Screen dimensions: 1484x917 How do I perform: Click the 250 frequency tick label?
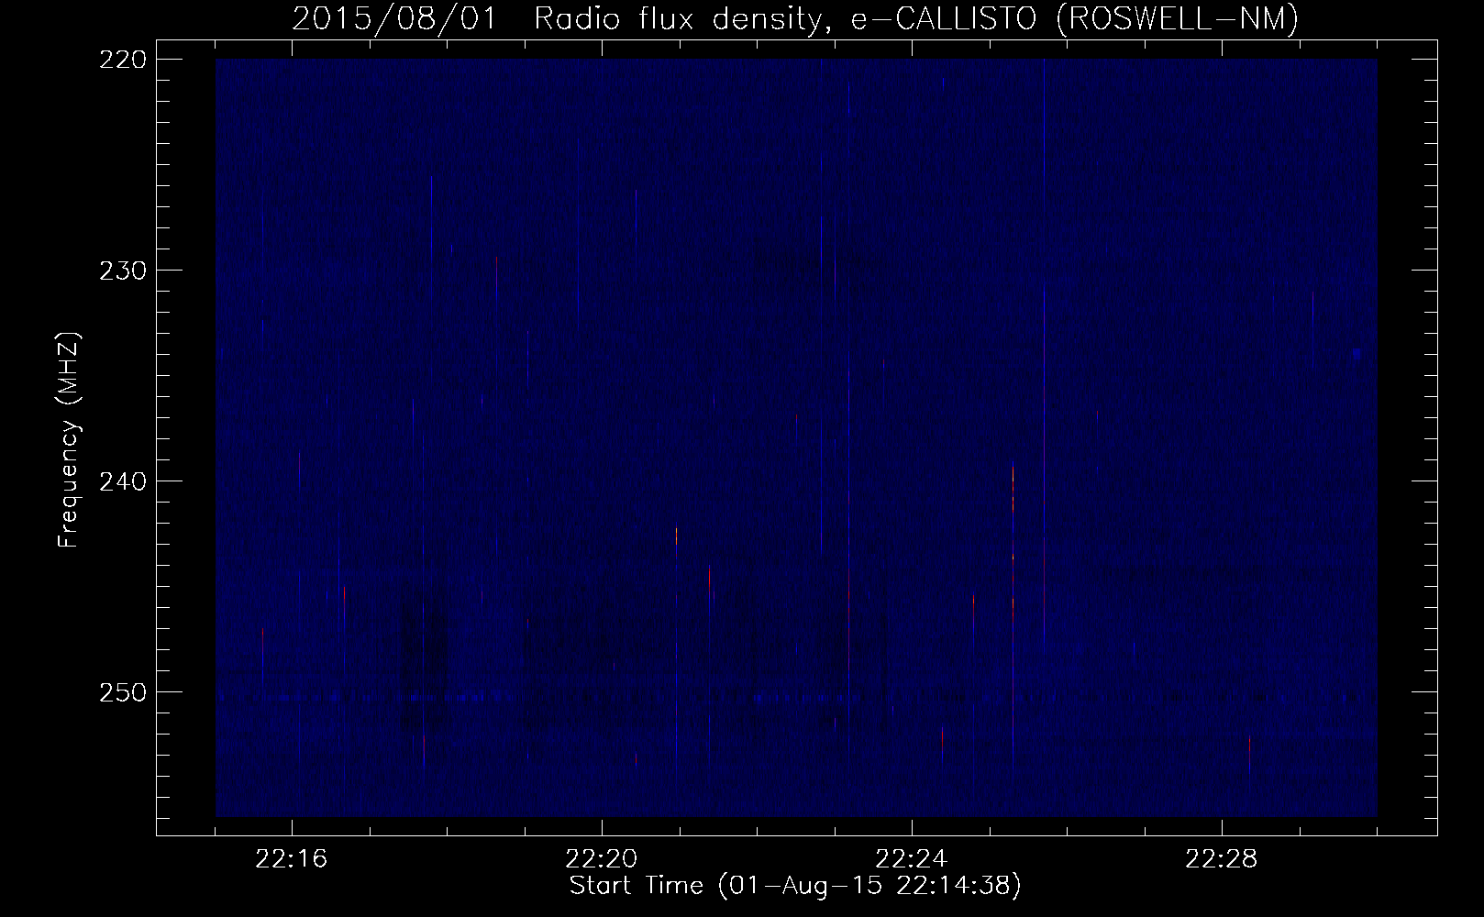122,691
